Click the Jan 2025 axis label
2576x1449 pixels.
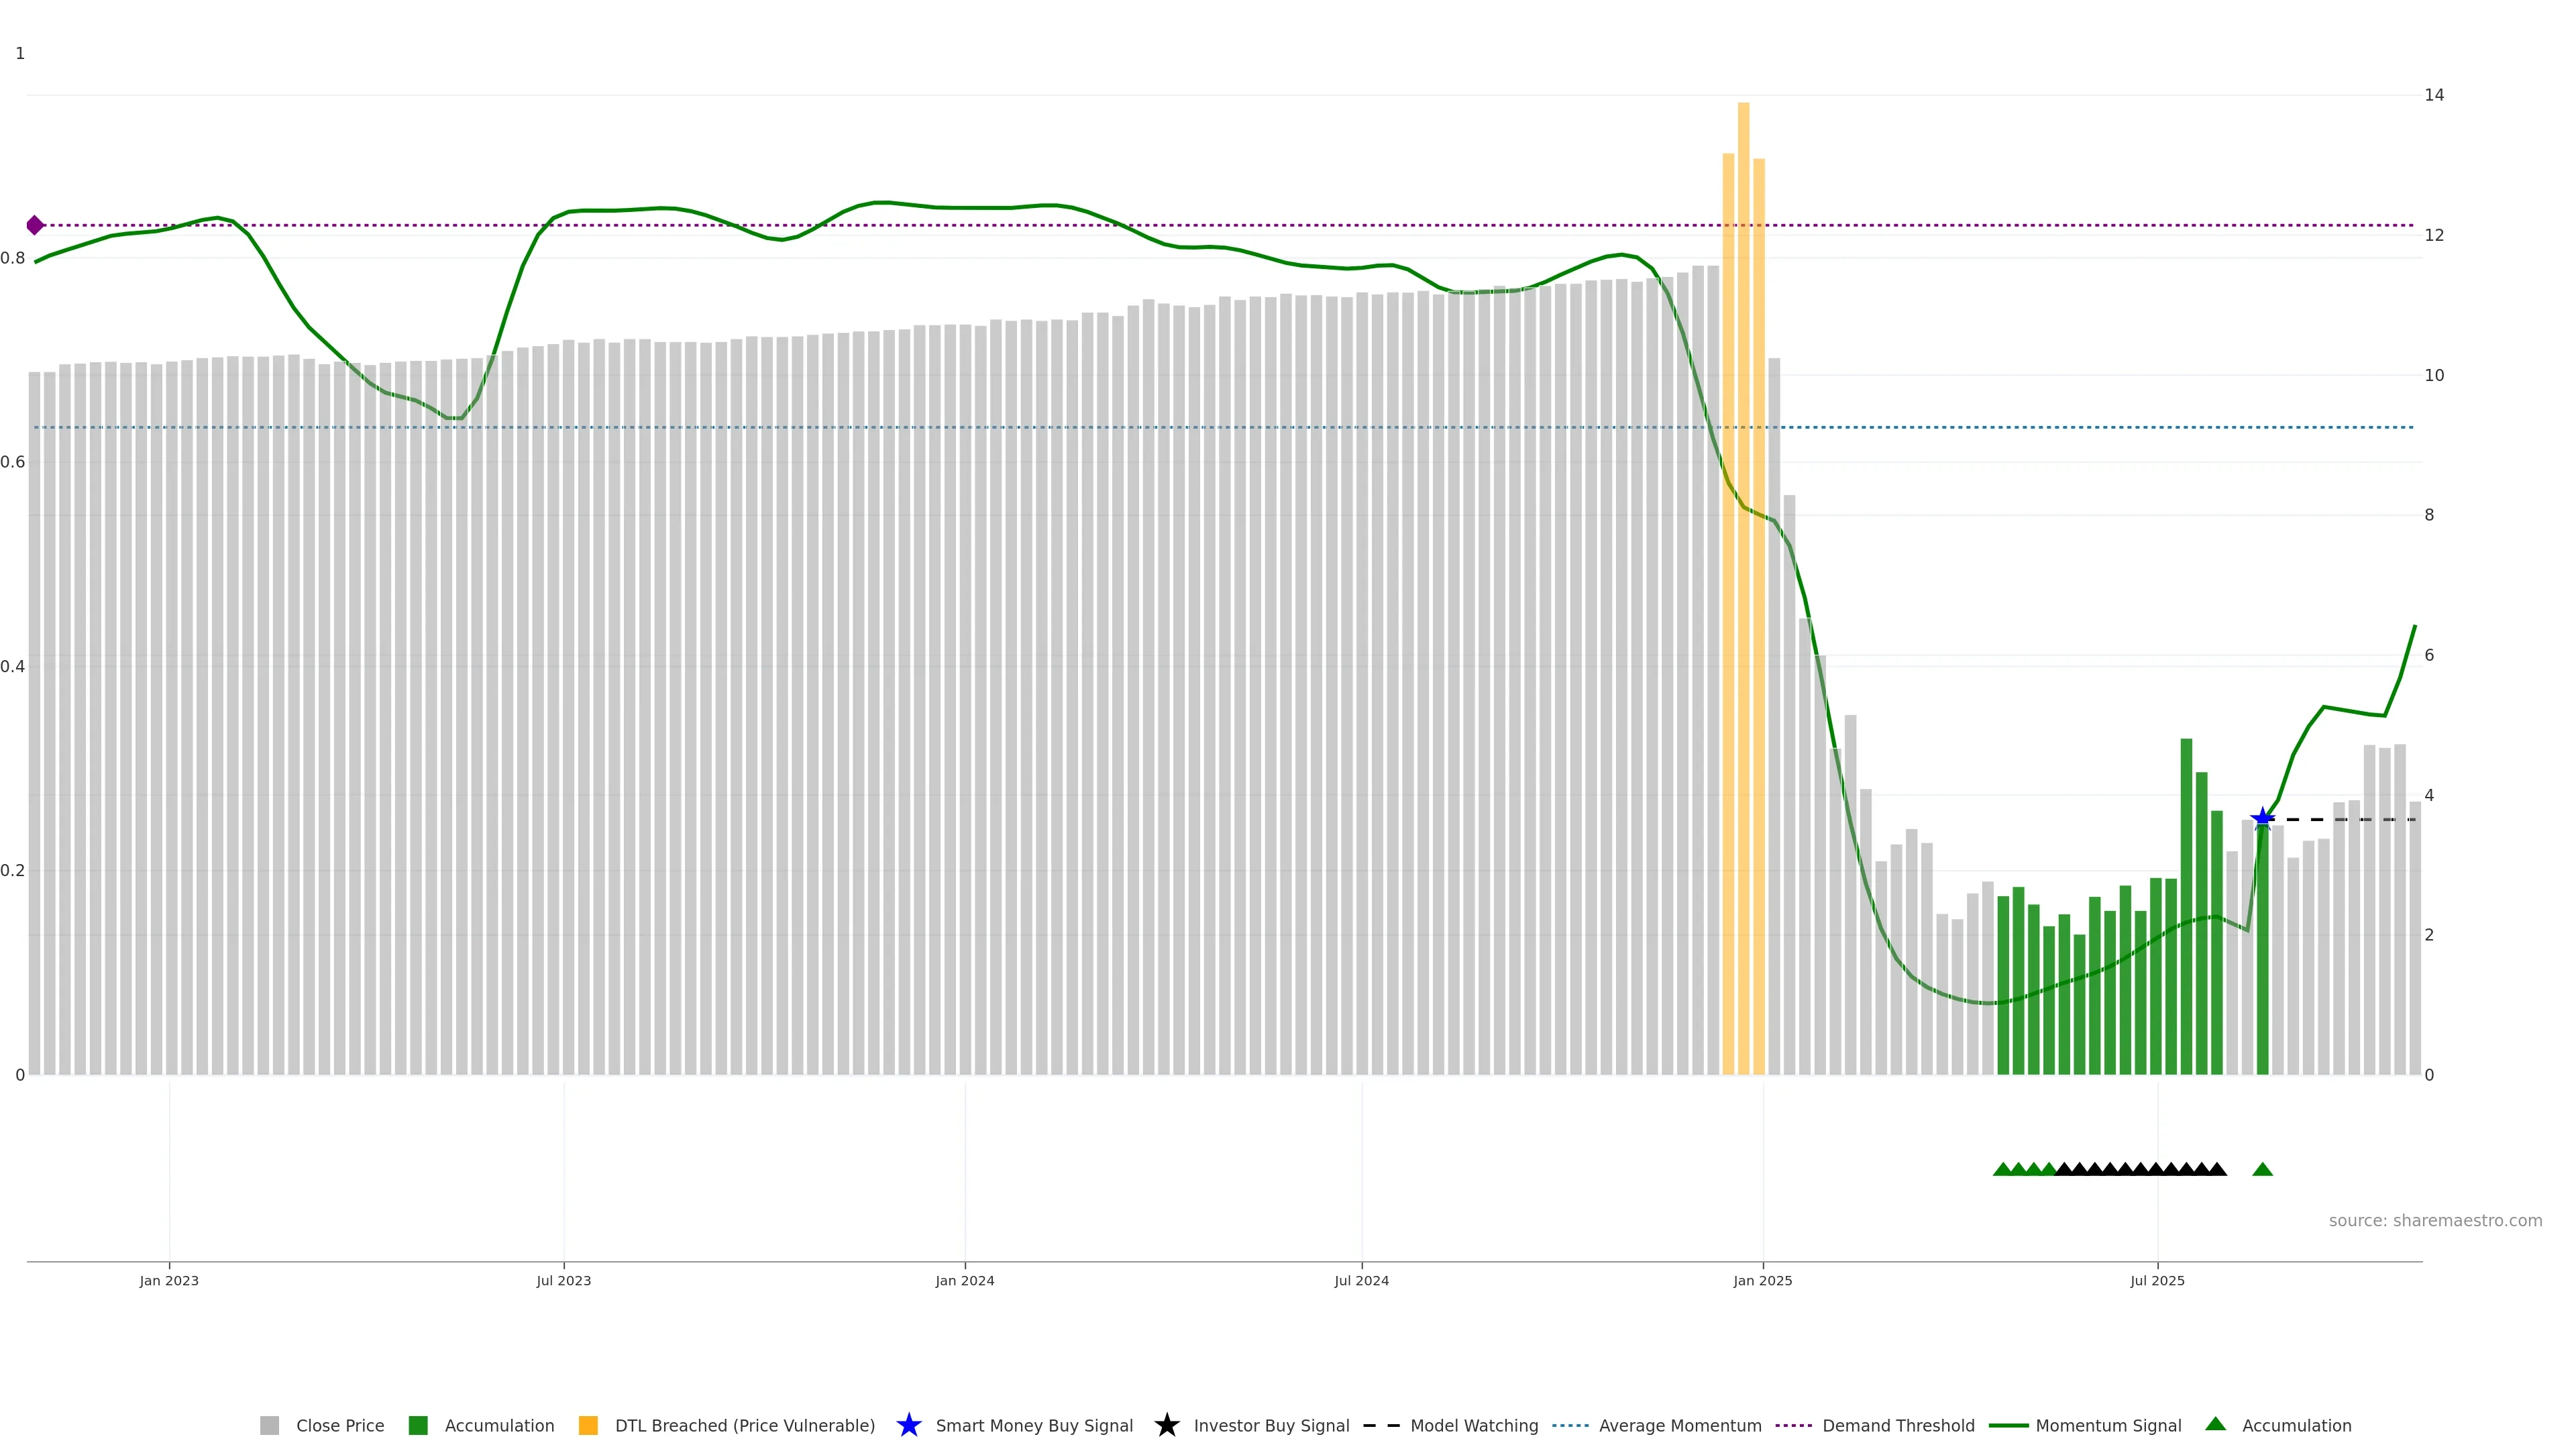point(1762,1280)
